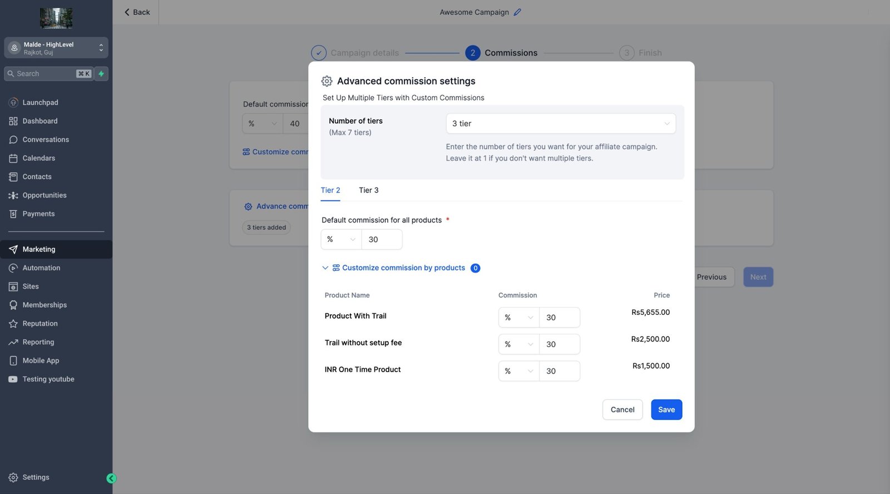This screenshot has width=890, height=494.
Task: Open the Number of tiers dropdown
Action: pos(560,123)
